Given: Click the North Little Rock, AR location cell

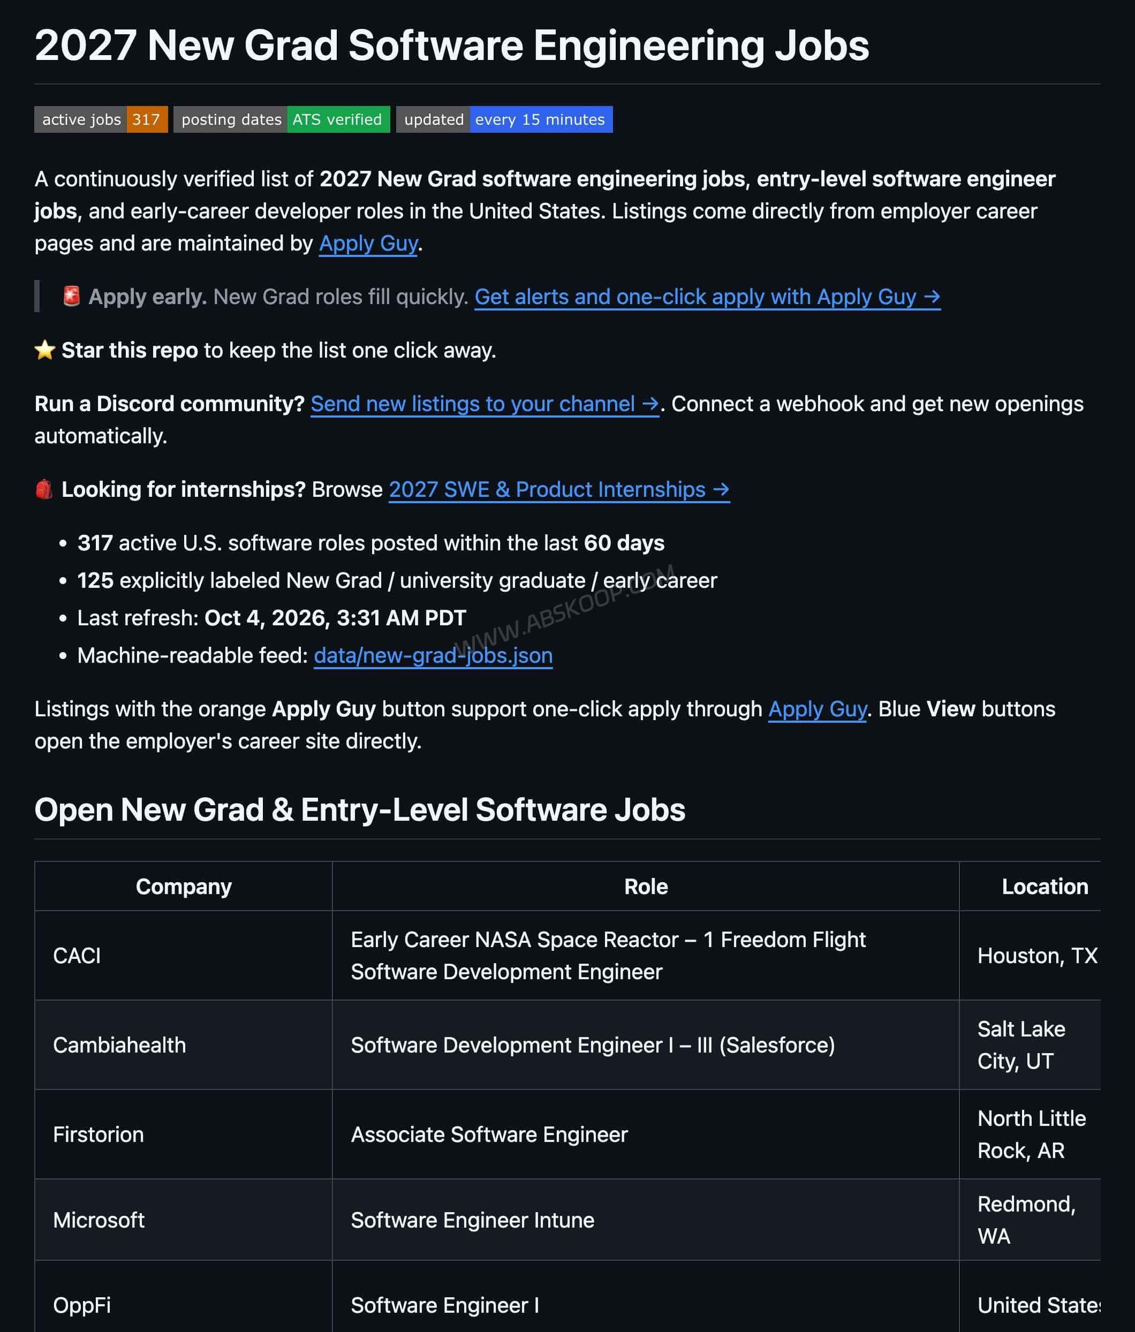Looking at the screenshot, I should click(x=1030, y=1134).
